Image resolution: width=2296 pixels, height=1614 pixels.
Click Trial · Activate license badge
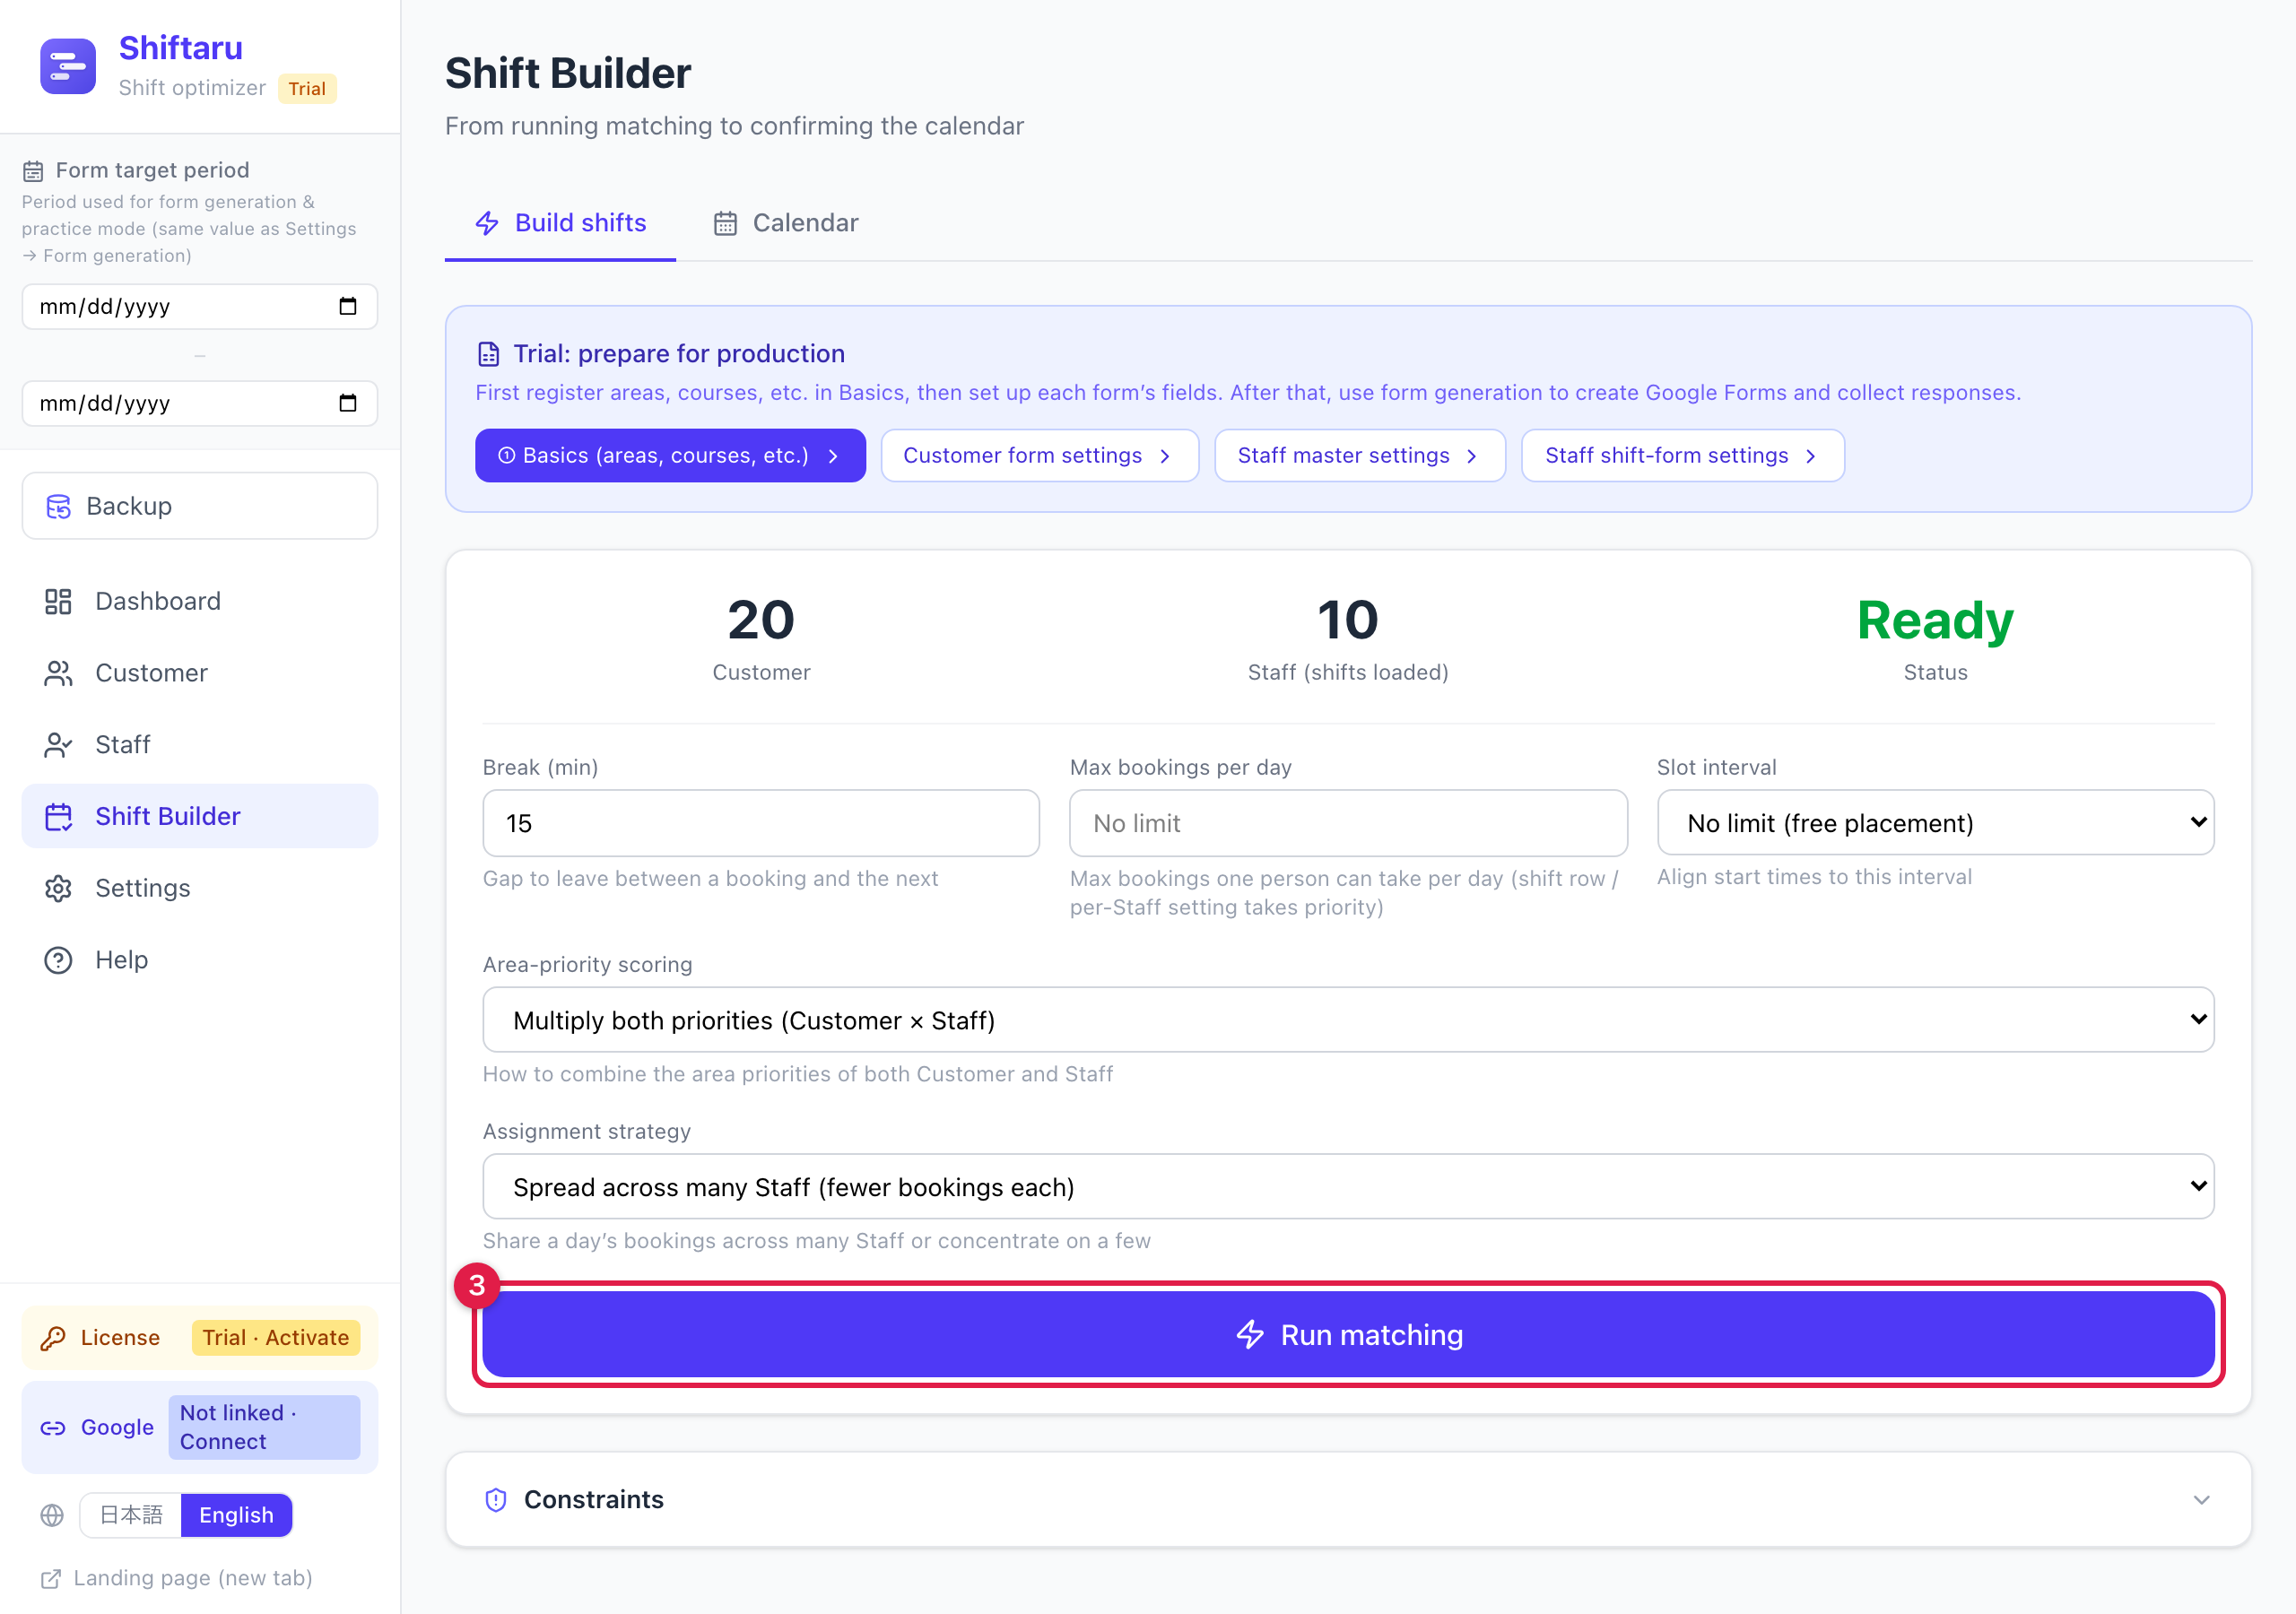pyautogui.click(x=275, y=1338)
